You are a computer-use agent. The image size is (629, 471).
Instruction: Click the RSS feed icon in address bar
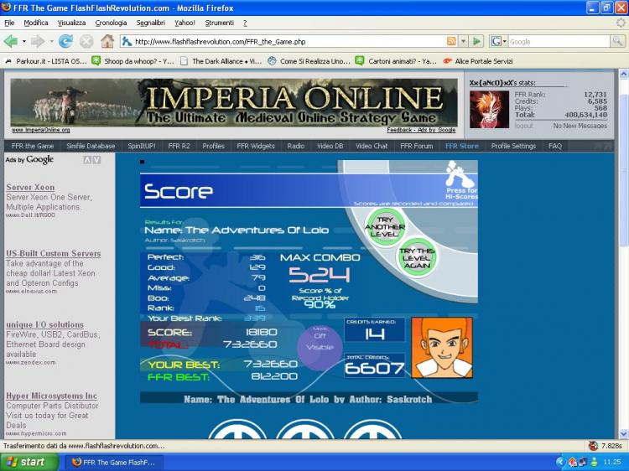pyautogui.click(x=451, y=41)
